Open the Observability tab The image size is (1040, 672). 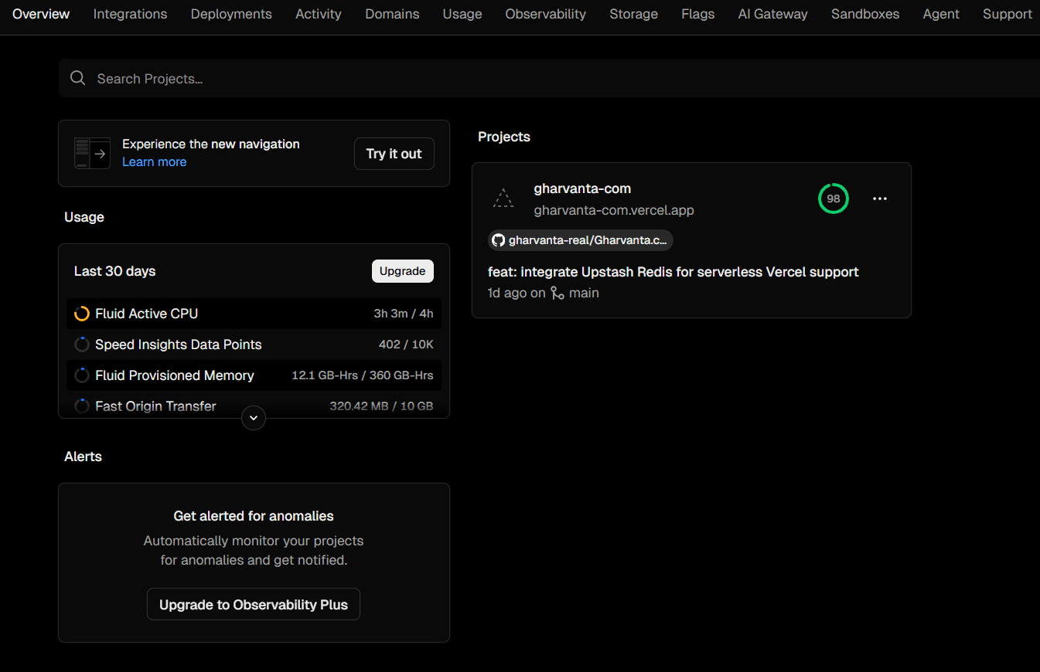[546, 14]
